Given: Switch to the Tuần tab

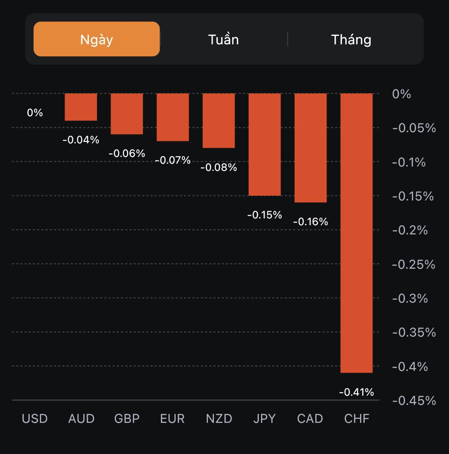Looking at the screenshot, I should pos(224,39).
